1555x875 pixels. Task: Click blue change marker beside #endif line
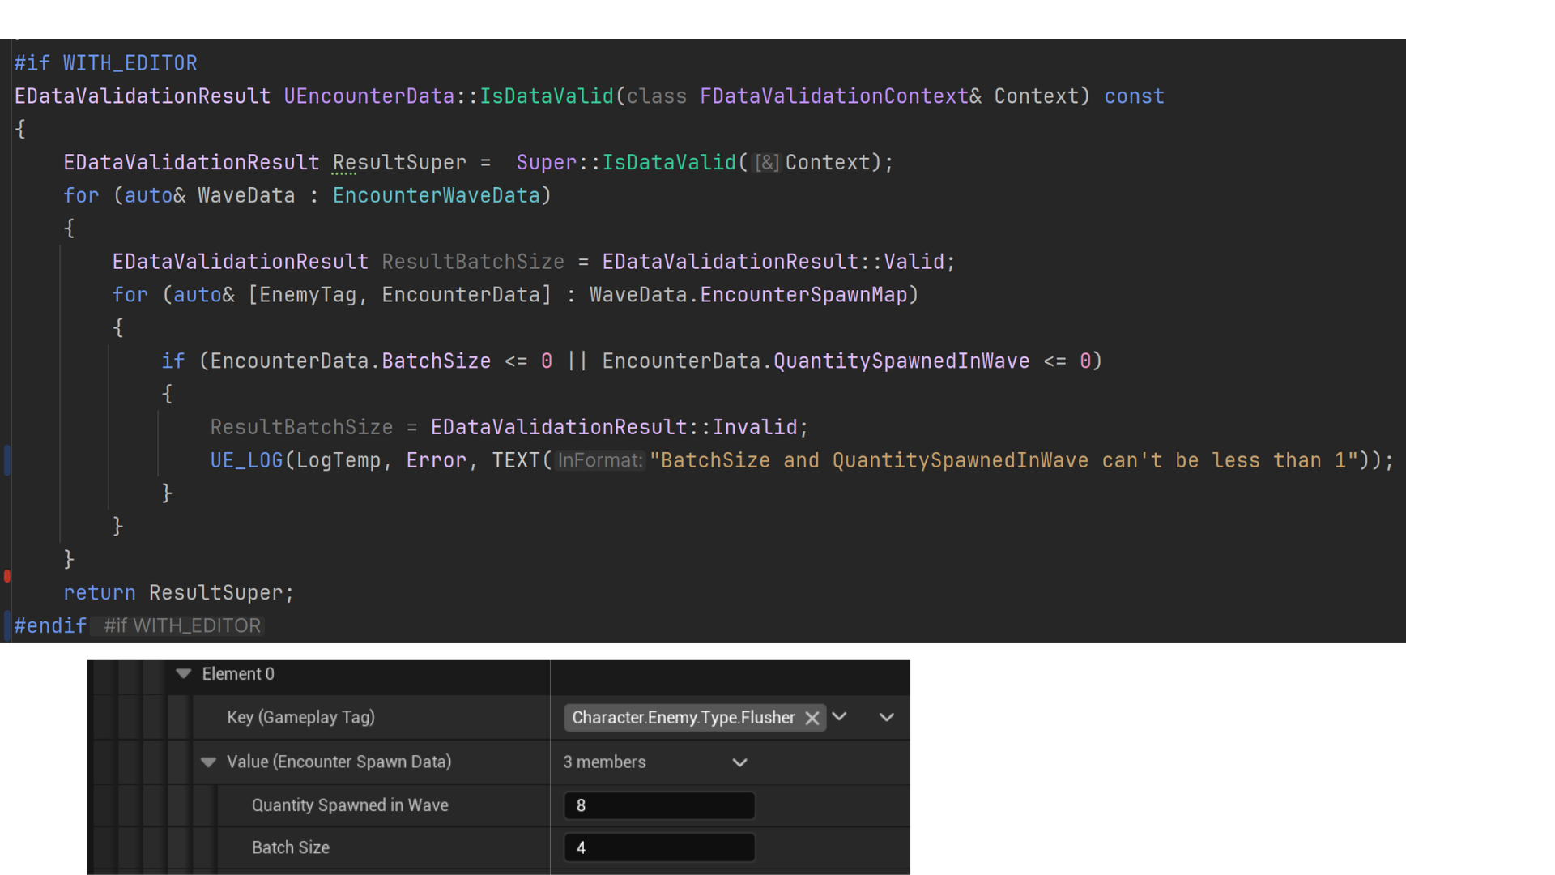pos(7,624)
